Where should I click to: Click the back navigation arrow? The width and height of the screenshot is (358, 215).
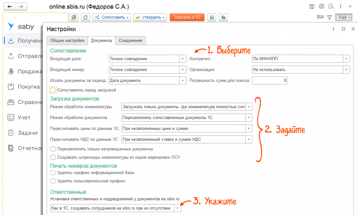point(10,7)
